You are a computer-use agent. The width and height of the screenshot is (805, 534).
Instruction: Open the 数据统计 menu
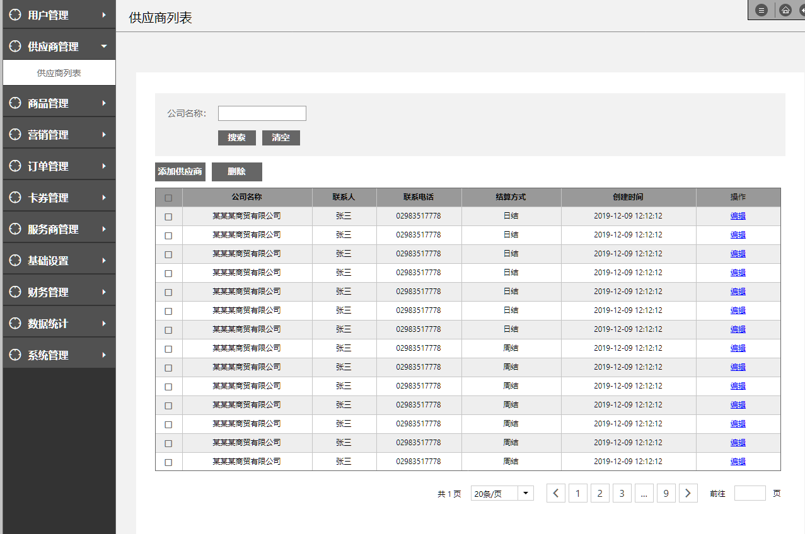(x=48, y=324)
